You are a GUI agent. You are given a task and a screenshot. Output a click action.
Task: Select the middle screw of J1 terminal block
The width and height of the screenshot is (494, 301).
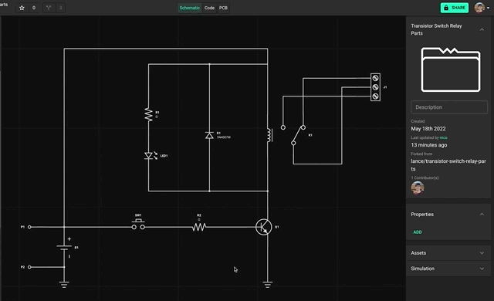375,87
